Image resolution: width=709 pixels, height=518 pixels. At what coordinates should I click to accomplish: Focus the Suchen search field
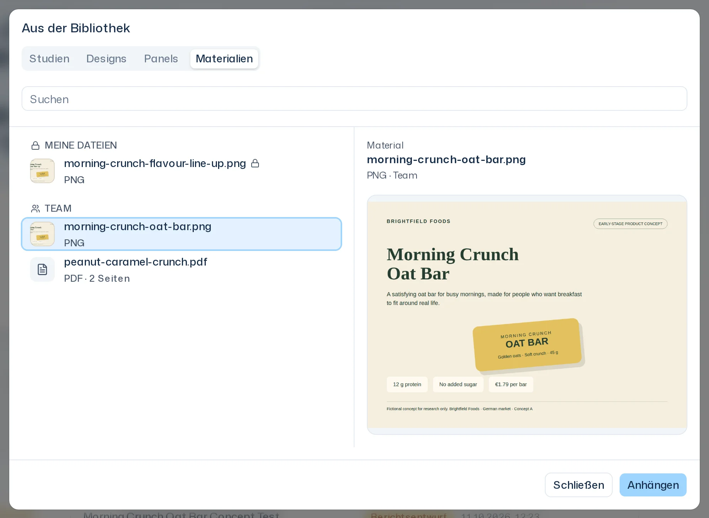pyautogui.click(x=354, y=99)
